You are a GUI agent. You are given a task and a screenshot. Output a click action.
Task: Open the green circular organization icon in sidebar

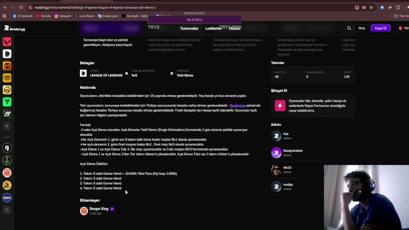click(x=7, y=160)
